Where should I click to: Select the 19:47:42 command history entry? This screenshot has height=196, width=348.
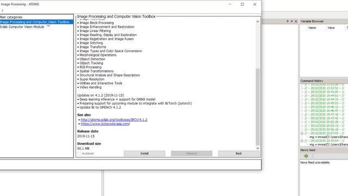click(x=324, y=119)
